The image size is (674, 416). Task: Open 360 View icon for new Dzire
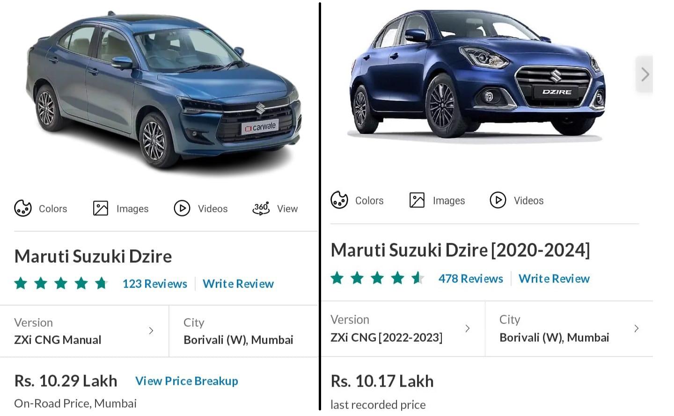point(261,208)
